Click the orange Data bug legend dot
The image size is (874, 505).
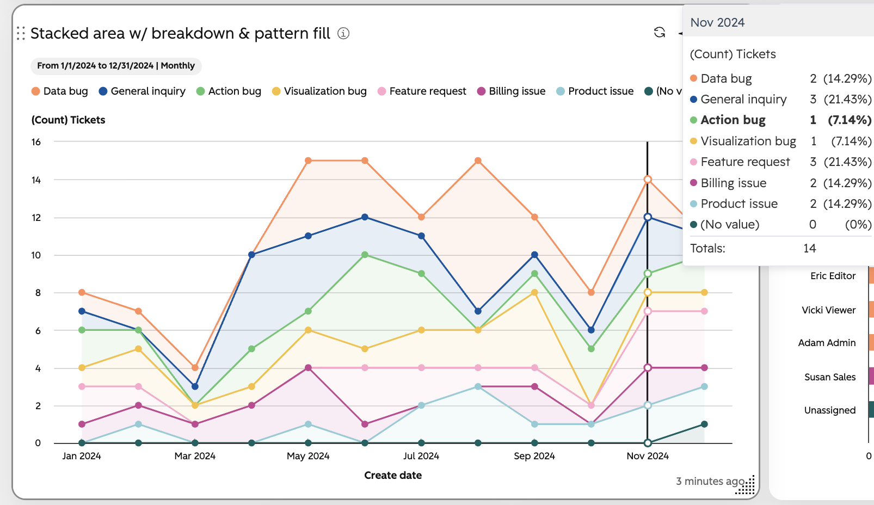click(x=36, y=91)
